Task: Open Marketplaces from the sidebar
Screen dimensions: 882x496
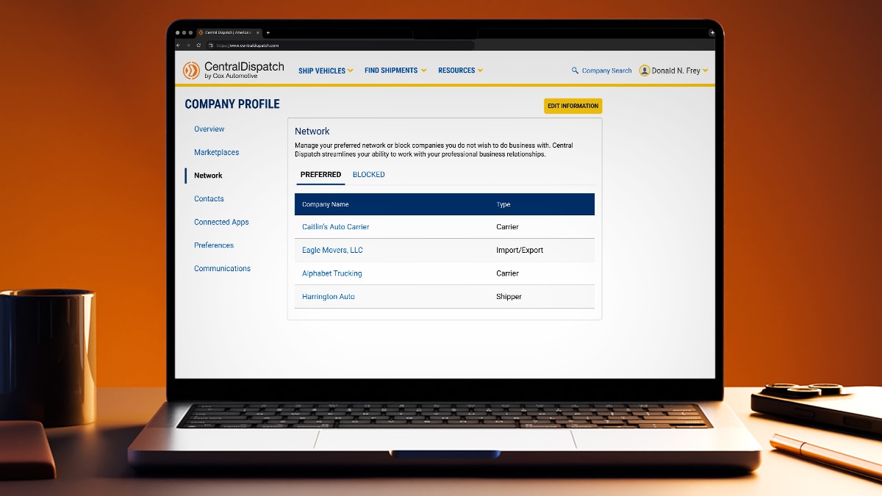Action: tap(216, 152)
